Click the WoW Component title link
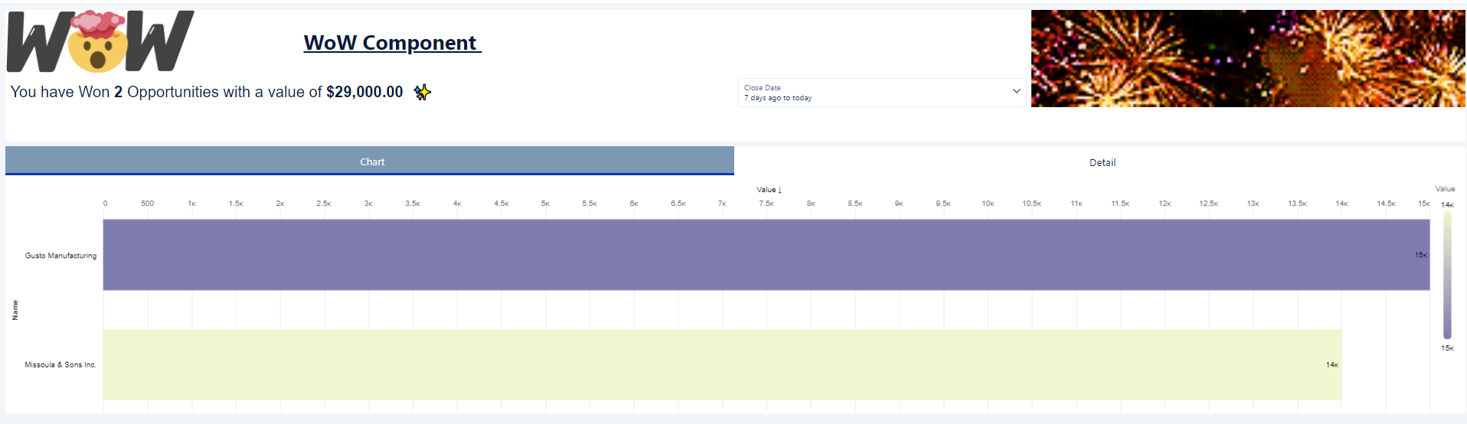This screenshot has width=1467, height=424. pos(392,43)
